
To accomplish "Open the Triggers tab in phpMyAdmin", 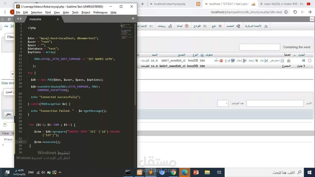I will coord(200,26).
